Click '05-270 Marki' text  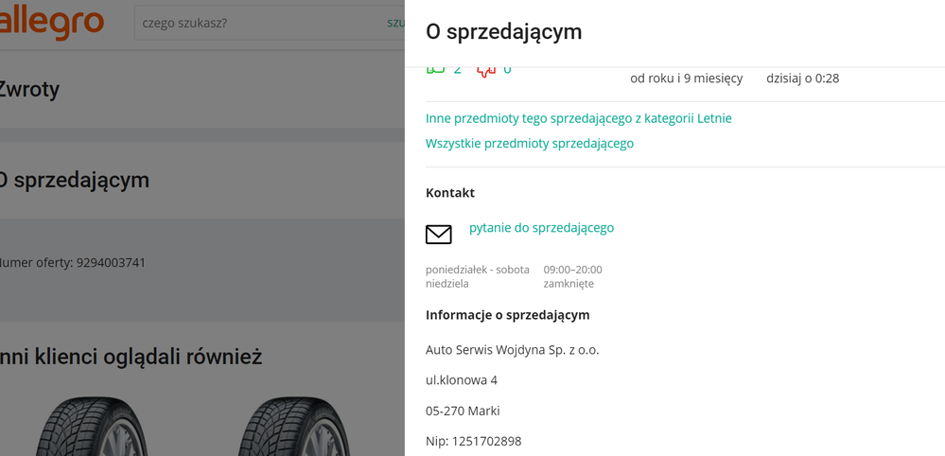click(463, 411)
